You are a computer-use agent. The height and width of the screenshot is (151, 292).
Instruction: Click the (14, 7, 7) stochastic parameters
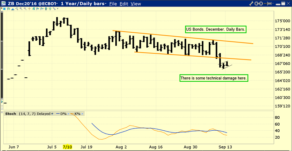pyautogui.click(x=27, y=114)
